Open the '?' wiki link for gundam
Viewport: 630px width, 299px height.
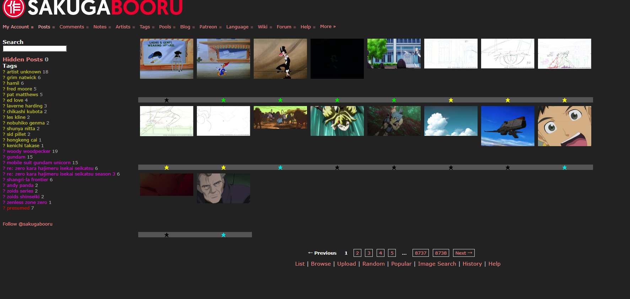point(4,157)
